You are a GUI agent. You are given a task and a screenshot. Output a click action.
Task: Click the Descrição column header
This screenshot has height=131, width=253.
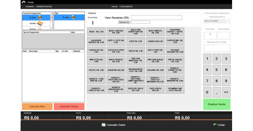point(41,51)
